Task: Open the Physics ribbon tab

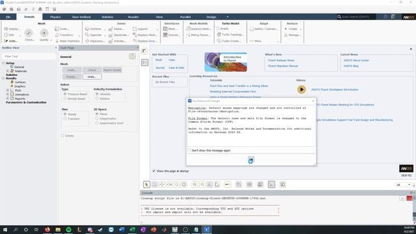Action: click(x=55, y=17)
